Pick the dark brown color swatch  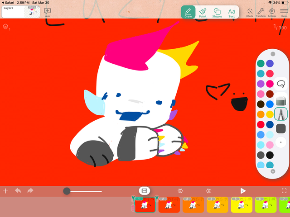click(x=261, y=104)
